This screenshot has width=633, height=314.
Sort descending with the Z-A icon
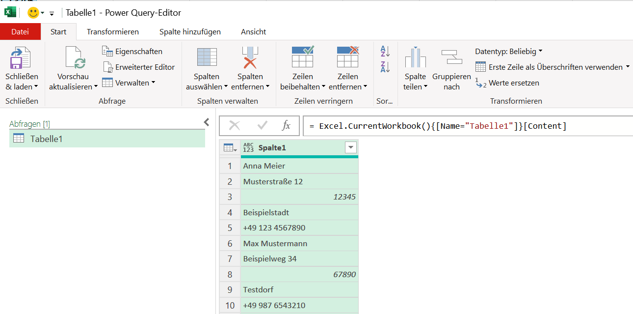(385, 67)
